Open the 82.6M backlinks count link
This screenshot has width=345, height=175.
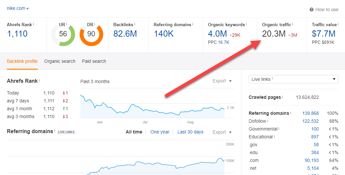pyautogui.click(x=125, y=34)
